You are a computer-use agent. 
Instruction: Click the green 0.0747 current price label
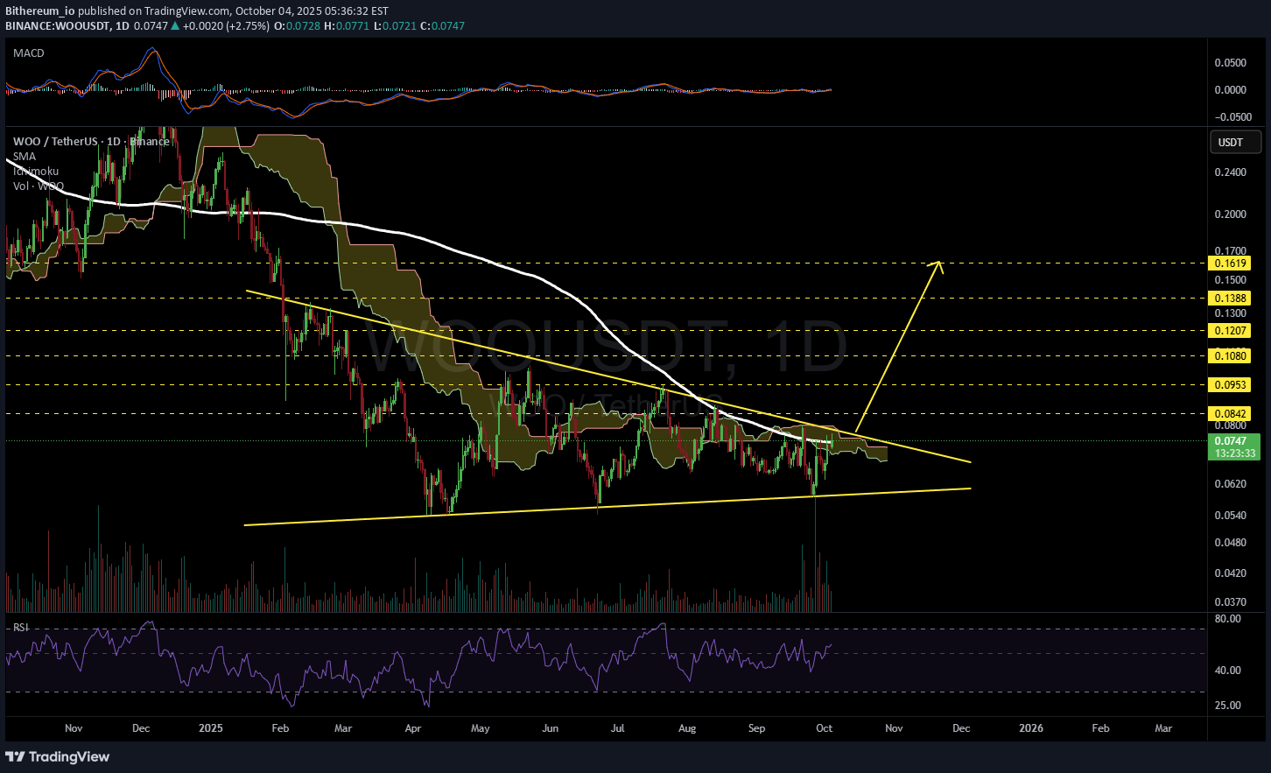click(1232, 441)
